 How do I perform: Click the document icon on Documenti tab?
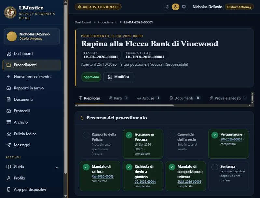click(171, 98)
